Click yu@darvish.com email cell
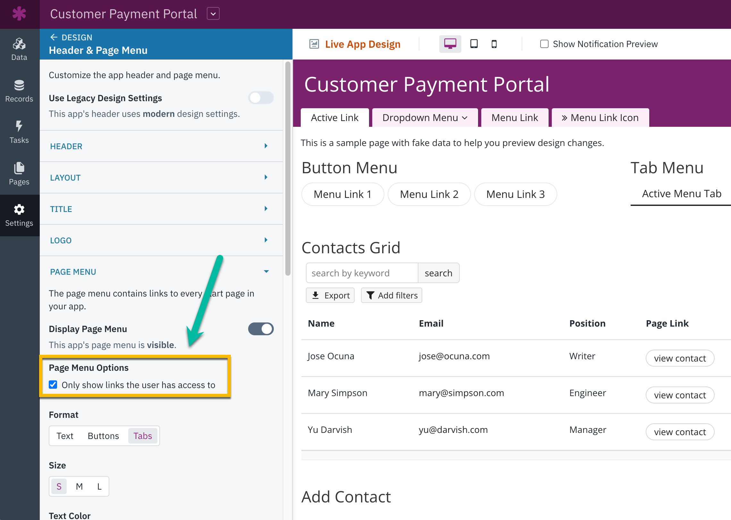The height and width of the screenshot is (520, 731). coord(453,430)
